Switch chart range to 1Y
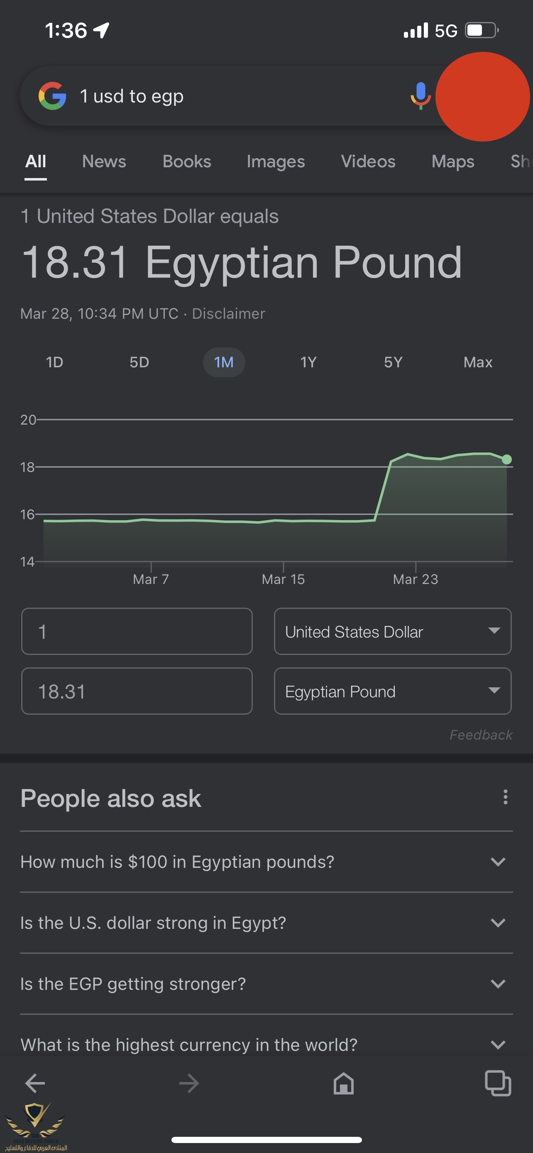The width and height of the screenshot is (533, 1153). [x=308, y=362]
